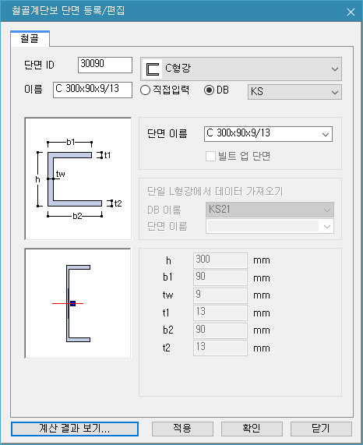Select the 직접입력 radio button

[145, 90]
